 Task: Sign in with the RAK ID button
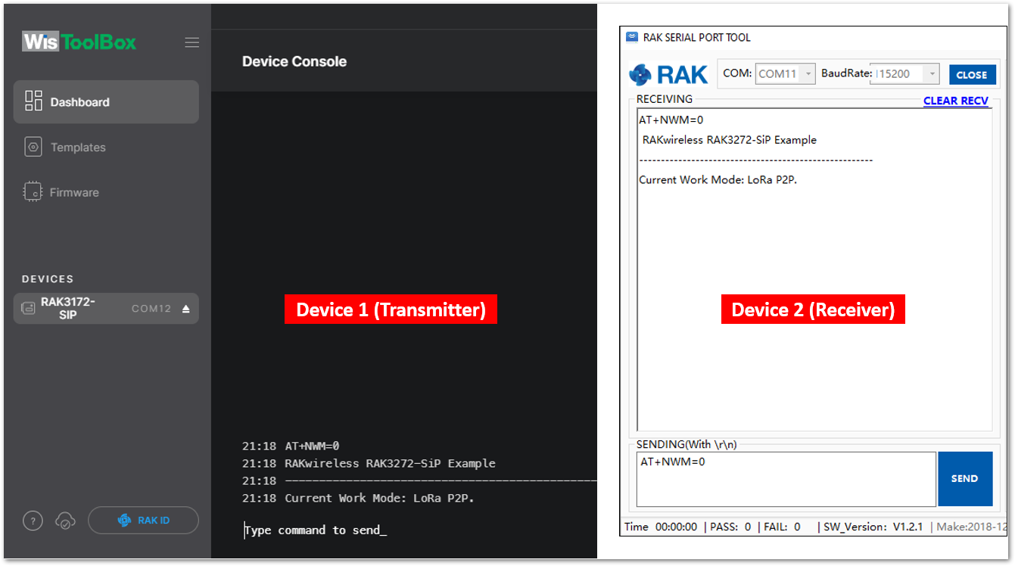143,521
